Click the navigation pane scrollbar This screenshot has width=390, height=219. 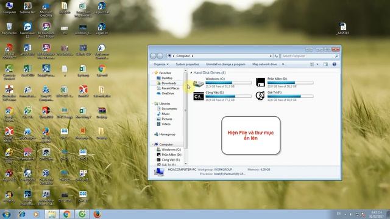[185, 111]
